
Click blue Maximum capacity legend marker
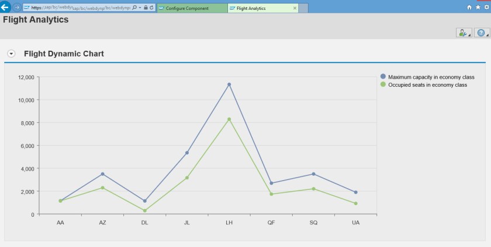click(383, 76)
